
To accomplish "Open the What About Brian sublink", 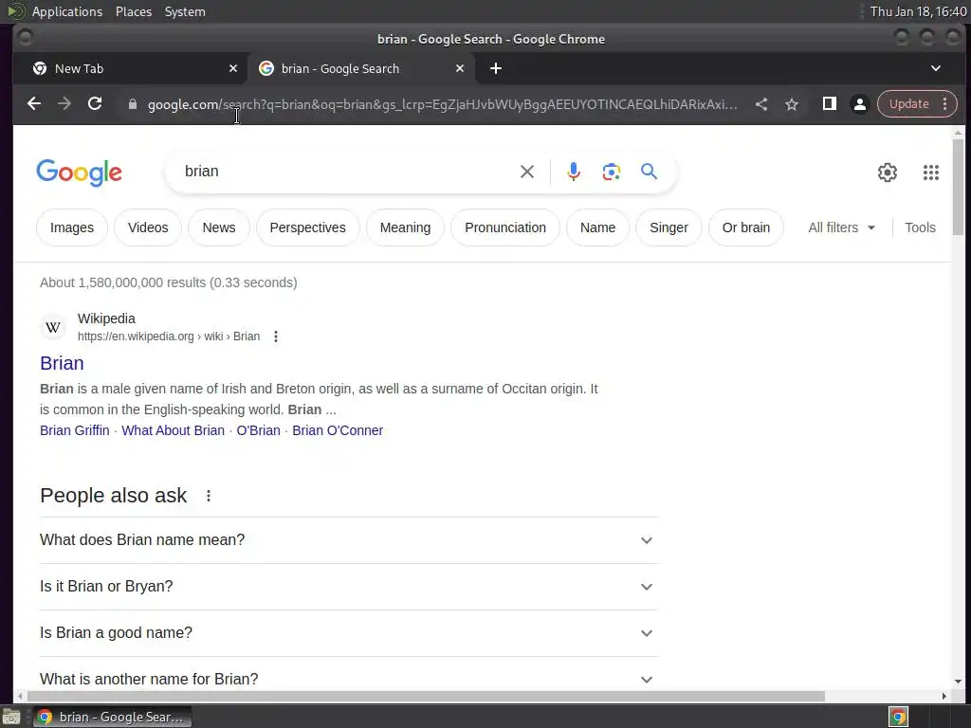I will (x=173, y=430).
